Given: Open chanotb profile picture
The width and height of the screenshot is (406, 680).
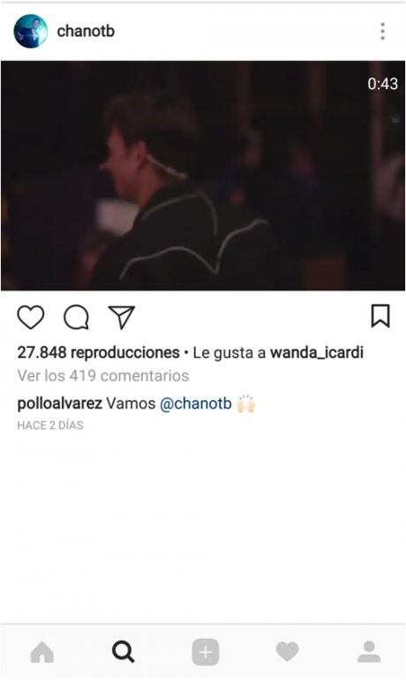Looking at the screenshot, I should tap(30, 31).
